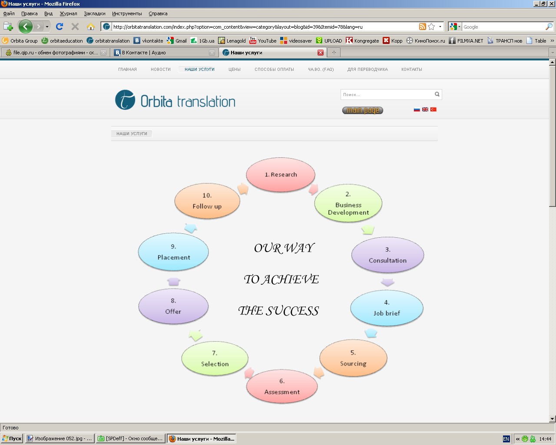556x445 pixels.
Task: Open the list-all-tabs dropdown
Action: click(552, 53)
